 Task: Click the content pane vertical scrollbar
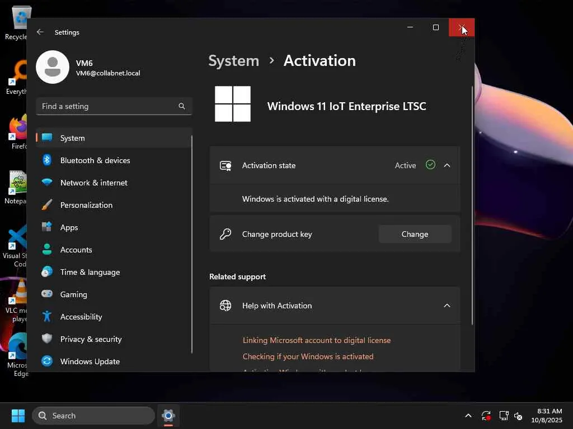click(x=472, y=205)
